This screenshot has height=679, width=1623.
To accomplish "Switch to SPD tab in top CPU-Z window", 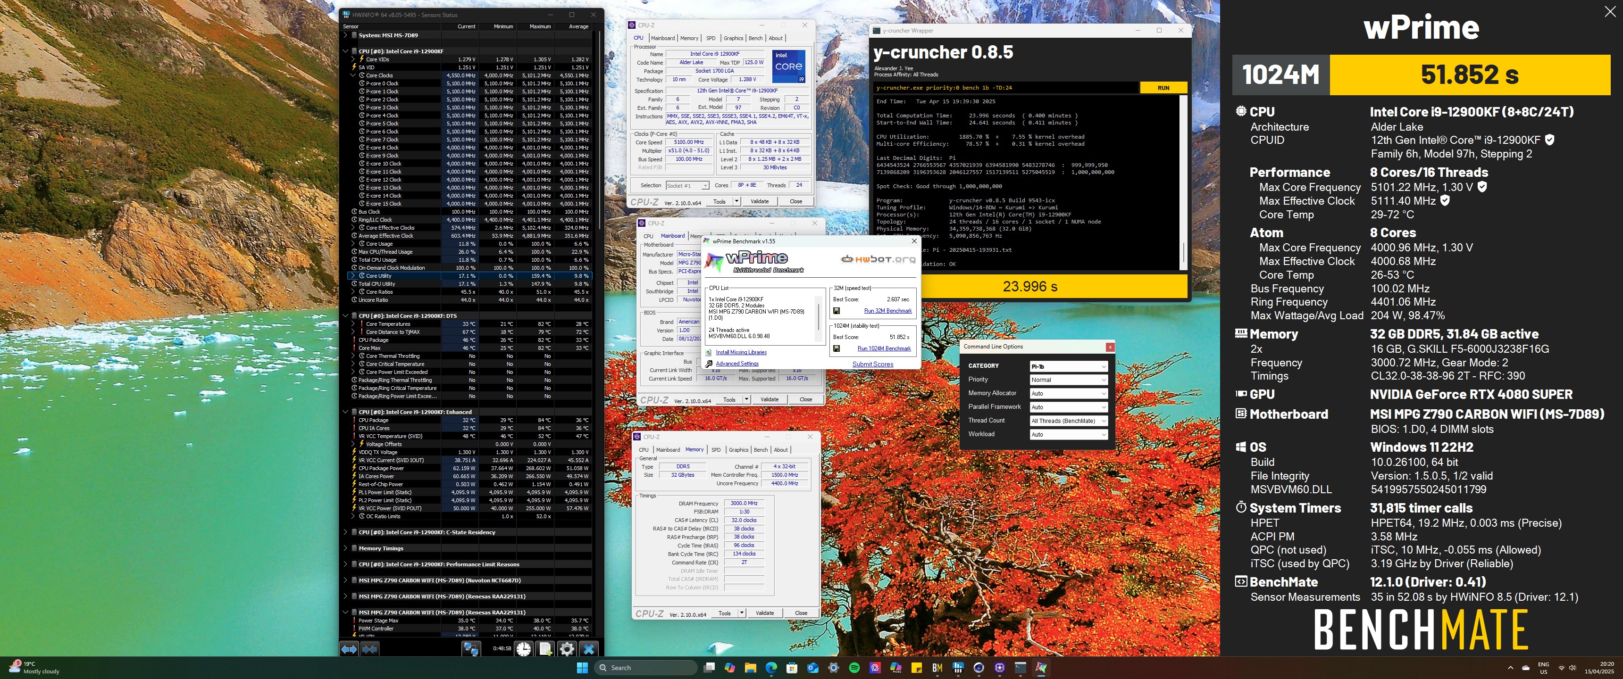I will pos(711,38).
